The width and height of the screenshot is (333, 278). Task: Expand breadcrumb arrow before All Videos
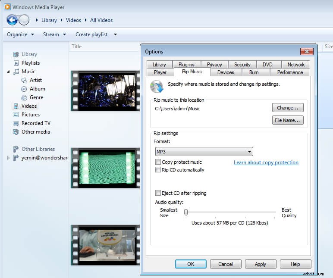click(x=86, y=20)
